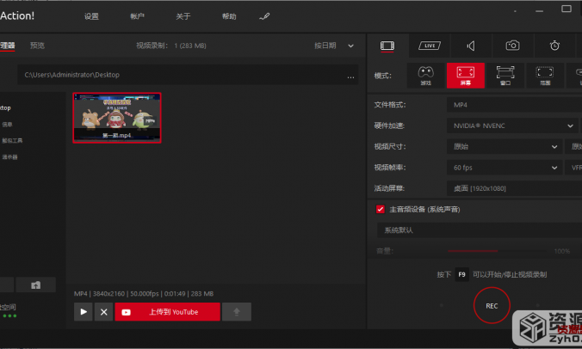
Task: Open the 系统默认 audio device dropdown
Action: [480, 230]
